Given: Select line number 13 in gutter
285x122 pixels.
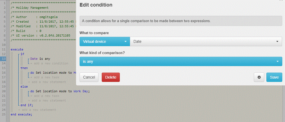Looking at the screenshot, I should tap(4, 59).
